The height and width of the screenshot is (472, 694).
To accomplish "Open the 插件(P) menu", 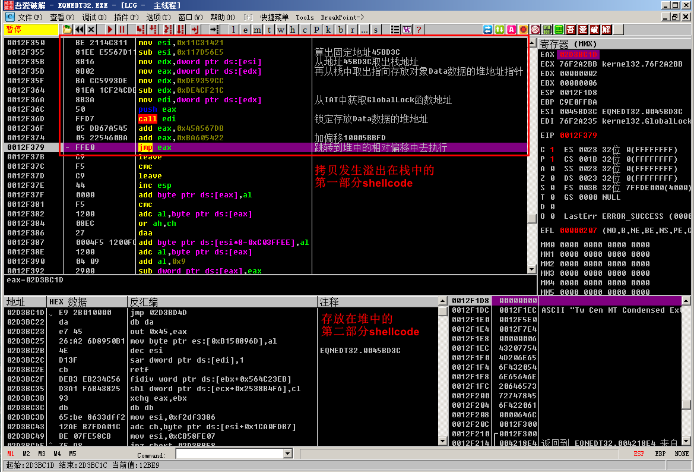I will click(x=126, y=17).
